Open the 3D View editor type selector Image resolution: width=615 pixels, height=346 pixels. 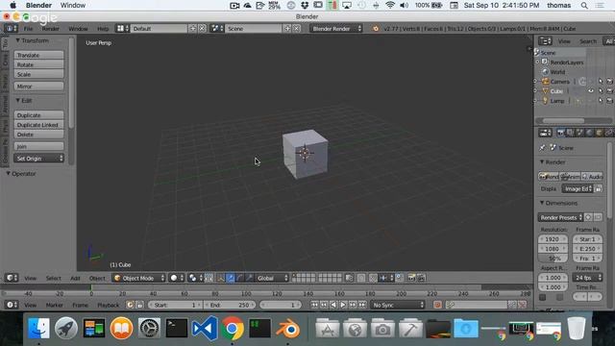click(x=11, y=278)
